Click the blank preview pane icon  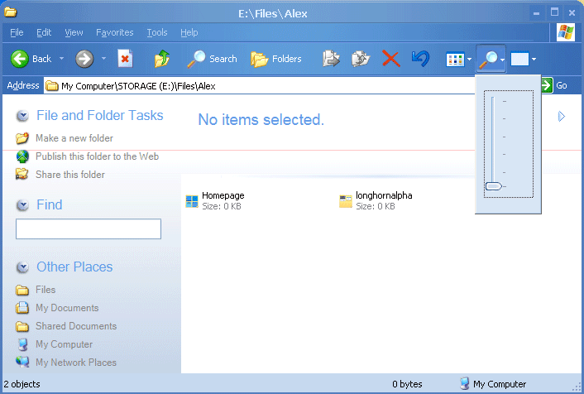point(519,59)
